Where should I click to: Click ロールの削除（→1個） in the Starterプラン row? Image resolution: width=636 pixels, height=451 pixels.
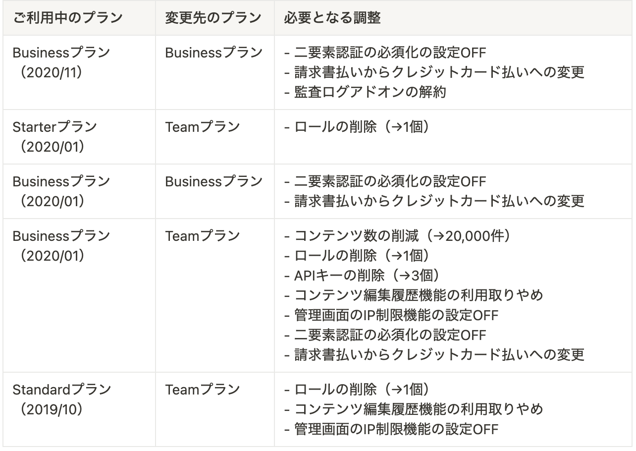click(356, 127)
